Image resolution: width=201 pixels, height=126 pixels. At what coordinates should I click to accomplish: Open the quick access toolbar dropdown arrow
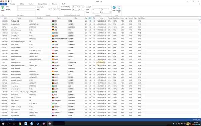coord(12,1)
